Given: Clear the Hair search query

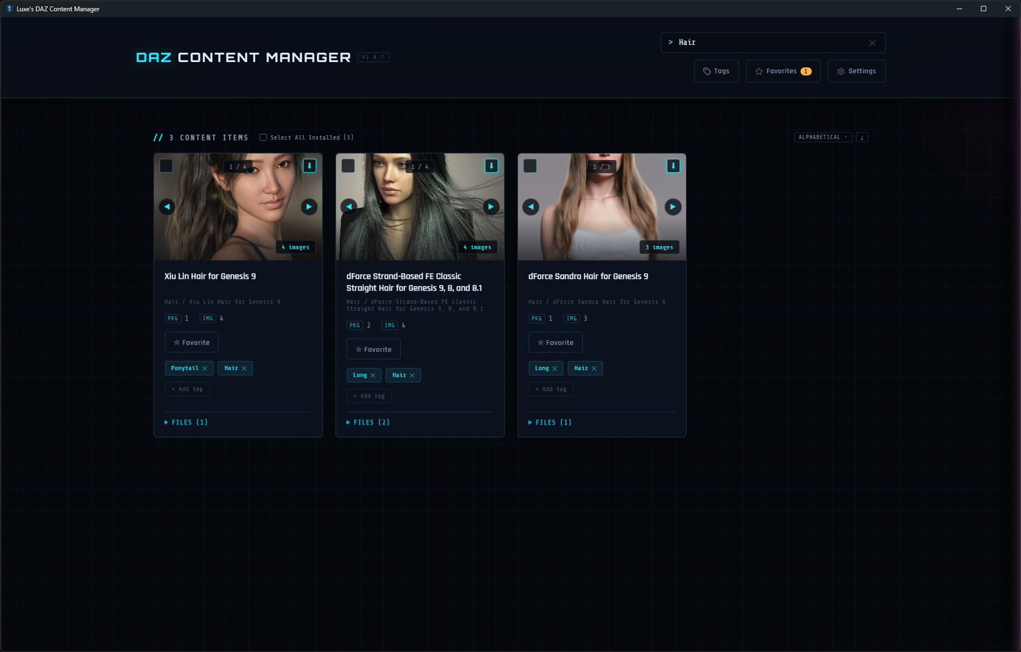Looking at the screenshot, I should tap(872, 43).
